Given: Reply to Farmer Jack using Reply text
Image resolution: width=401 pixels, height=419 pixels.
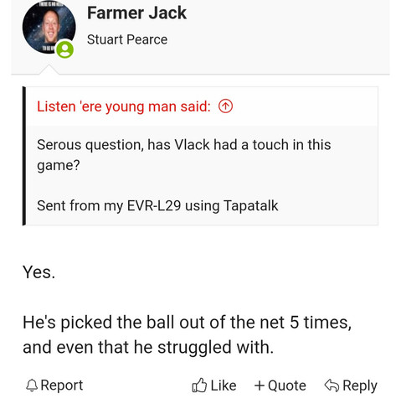Looking at the screenshot, I should [360, 385].
